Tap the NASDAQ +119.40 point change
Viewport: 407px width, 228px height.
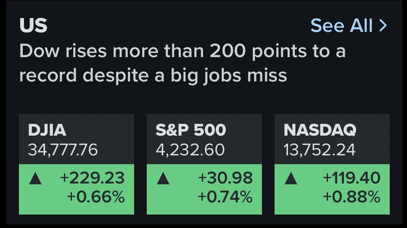coord(351,178)
